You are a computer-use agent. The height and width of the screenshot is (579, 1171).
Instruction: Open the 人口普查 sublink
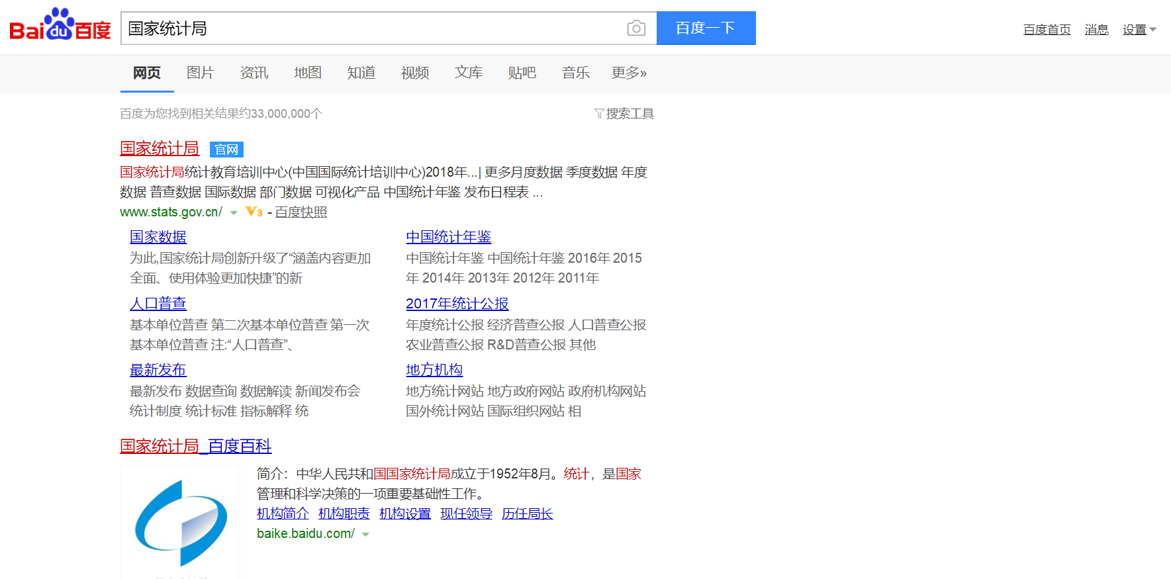coord(158,304)
